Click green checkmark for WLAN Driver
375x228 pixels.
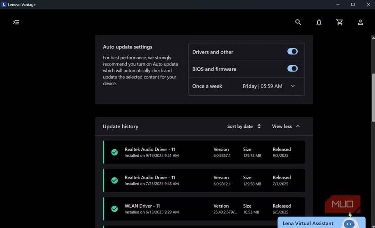click(115, 209)
